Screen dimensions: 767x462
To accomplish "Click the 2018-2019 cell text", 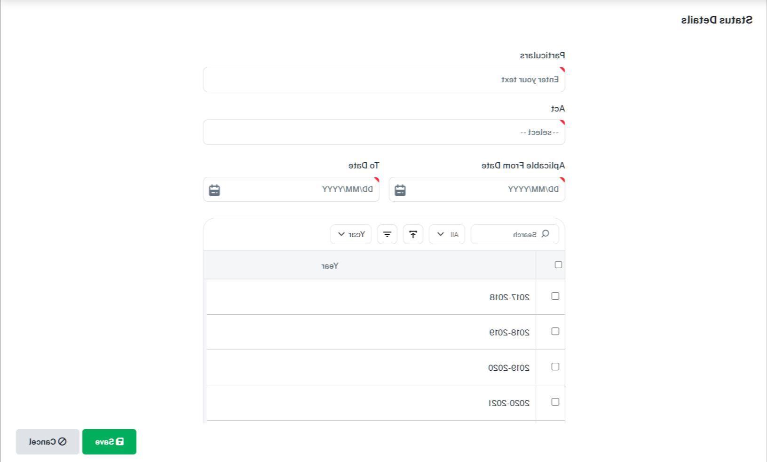I will click(509, 333).
